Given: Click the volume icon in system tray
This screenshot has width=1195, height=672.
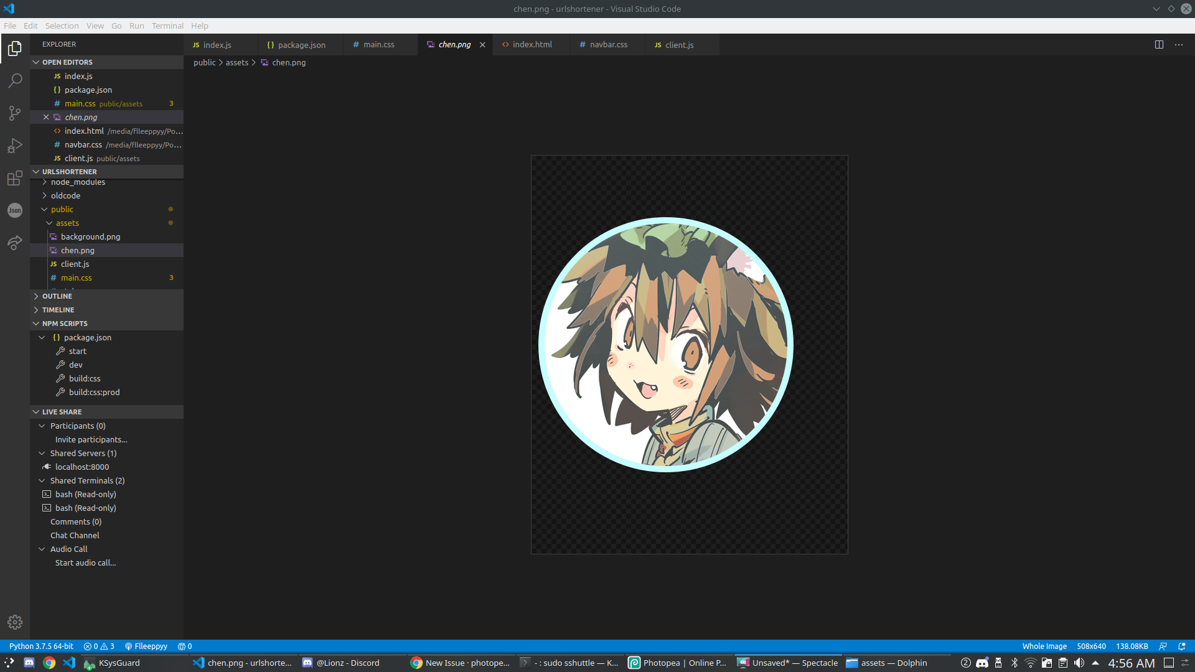Looking at the screenshot, I should coord(1079,663).
